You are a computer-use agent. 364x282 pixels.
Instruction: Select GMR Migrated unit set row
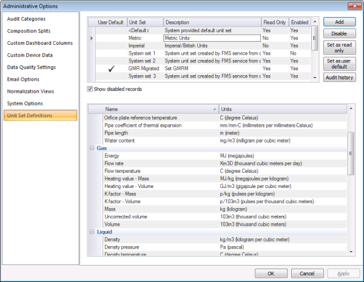[203, 69]
